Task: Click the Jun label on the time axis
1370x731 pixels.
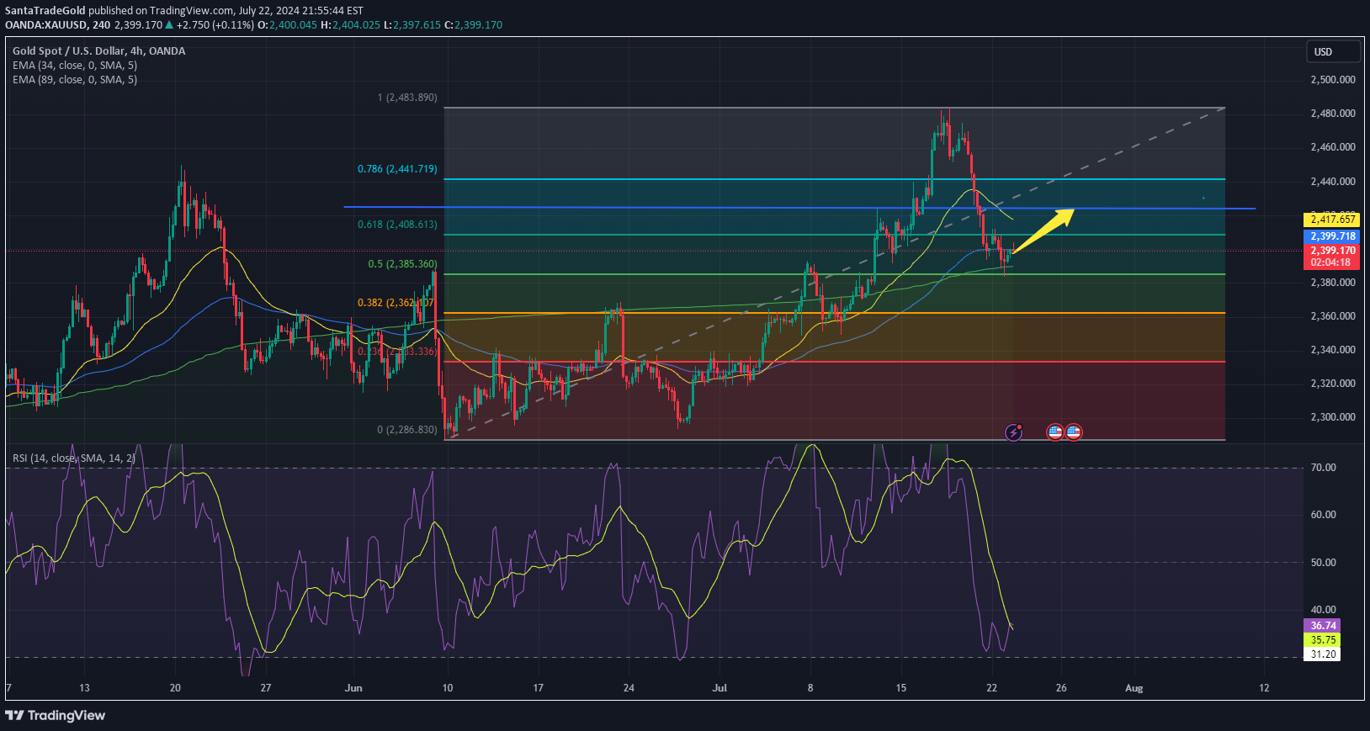Action: coord(353,688)
